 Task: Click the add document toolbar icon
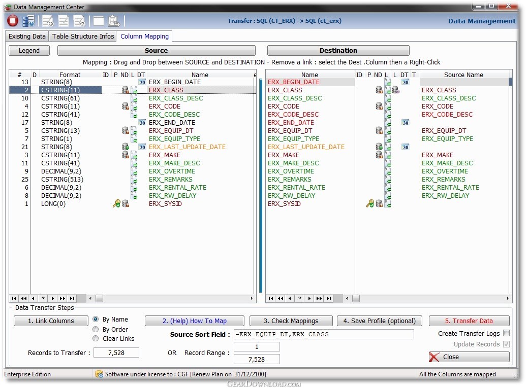(48, 21)
